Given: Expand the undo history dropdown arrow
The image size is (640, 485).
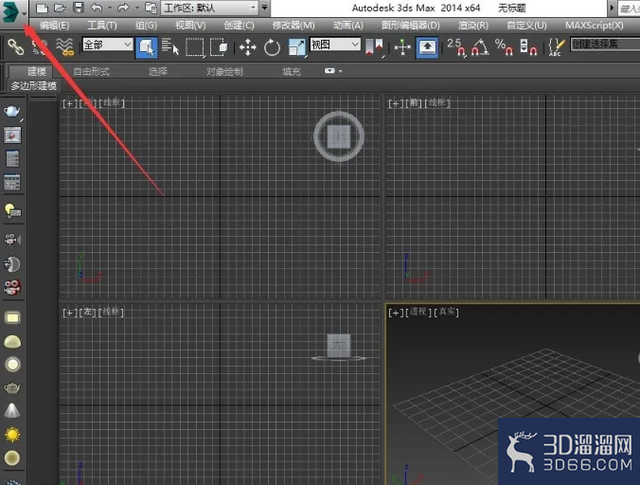Looking at the screenshot, I should 110,8.
